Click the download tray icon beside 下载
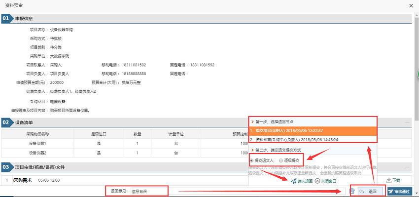Screen dimensions: 419x197 pyautogui.click(x=389, y=180)
